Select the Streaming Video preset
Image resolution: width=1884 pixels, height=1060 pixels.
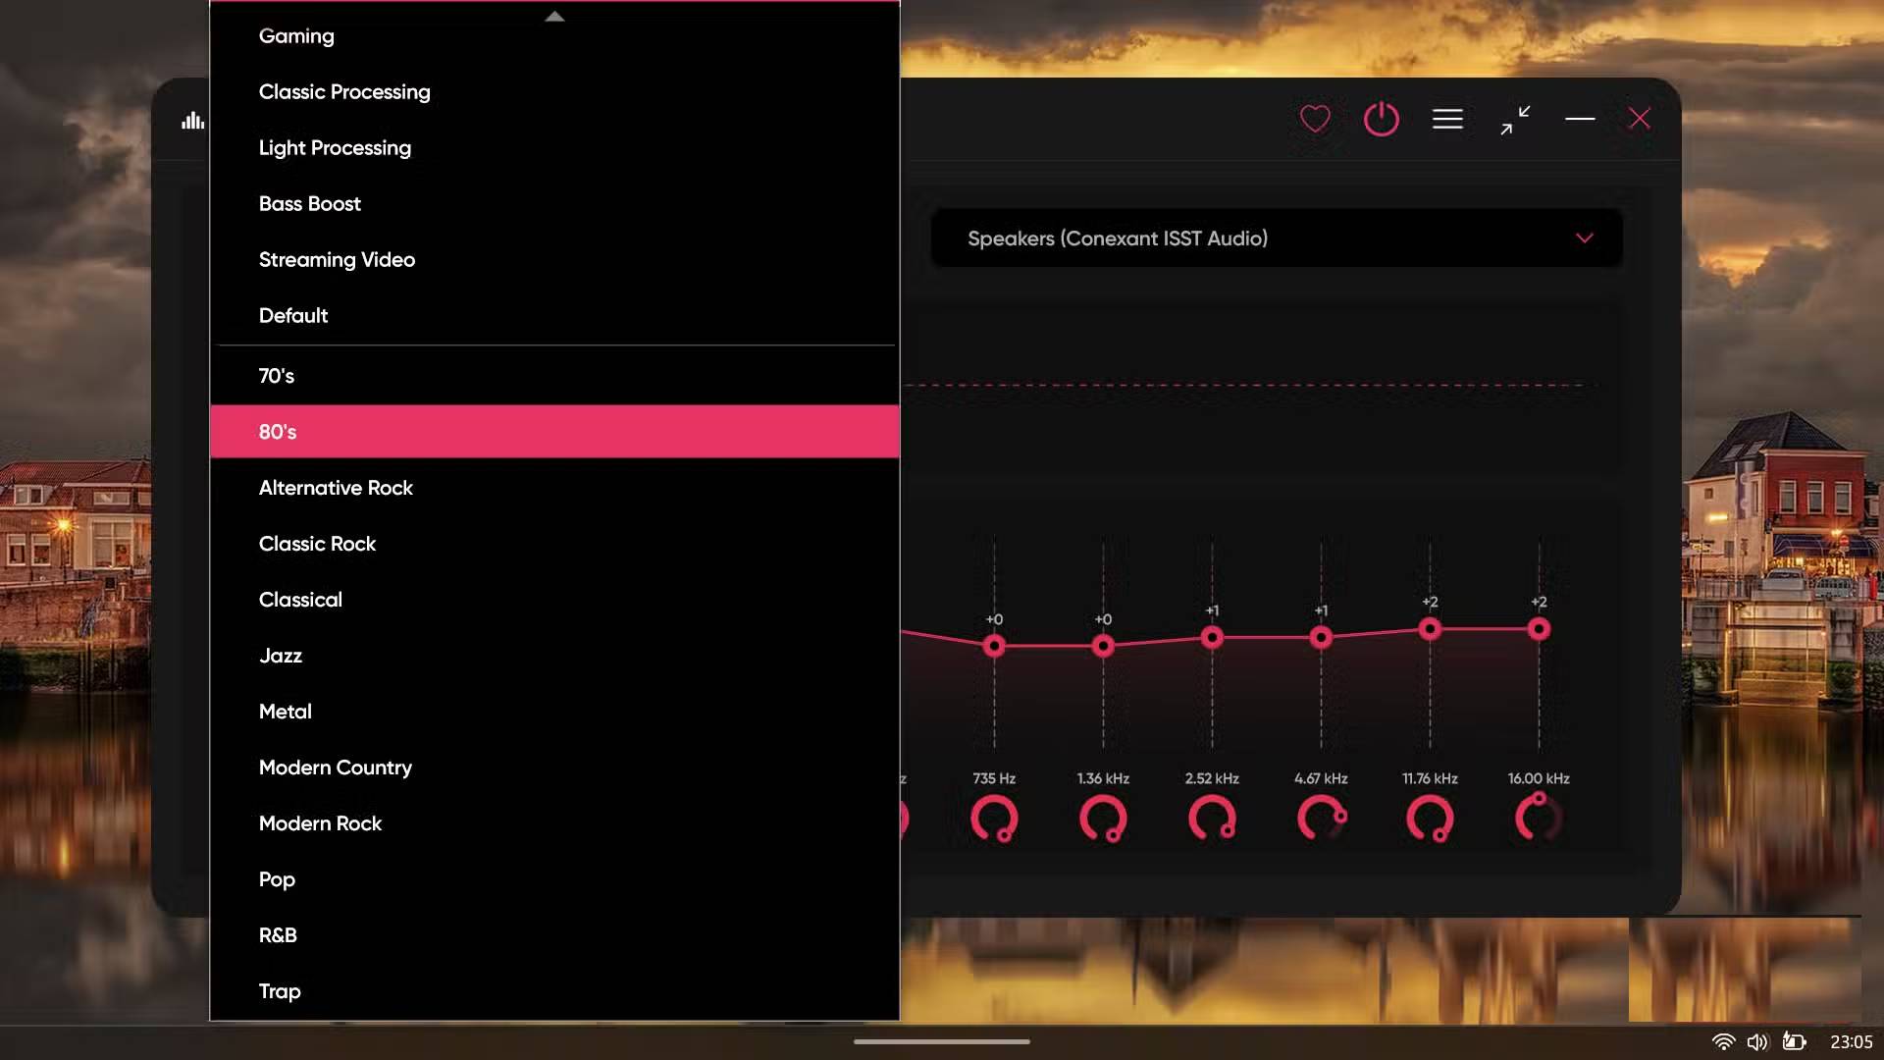point(337,260)
